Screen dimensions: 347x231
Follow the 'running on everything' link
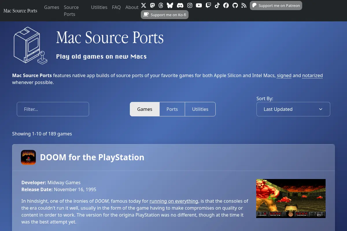click(174, 201)
